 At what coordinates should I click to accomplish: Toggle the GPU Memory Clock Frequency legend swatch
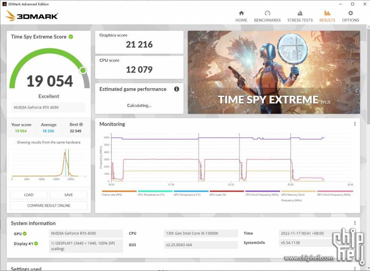299,191
